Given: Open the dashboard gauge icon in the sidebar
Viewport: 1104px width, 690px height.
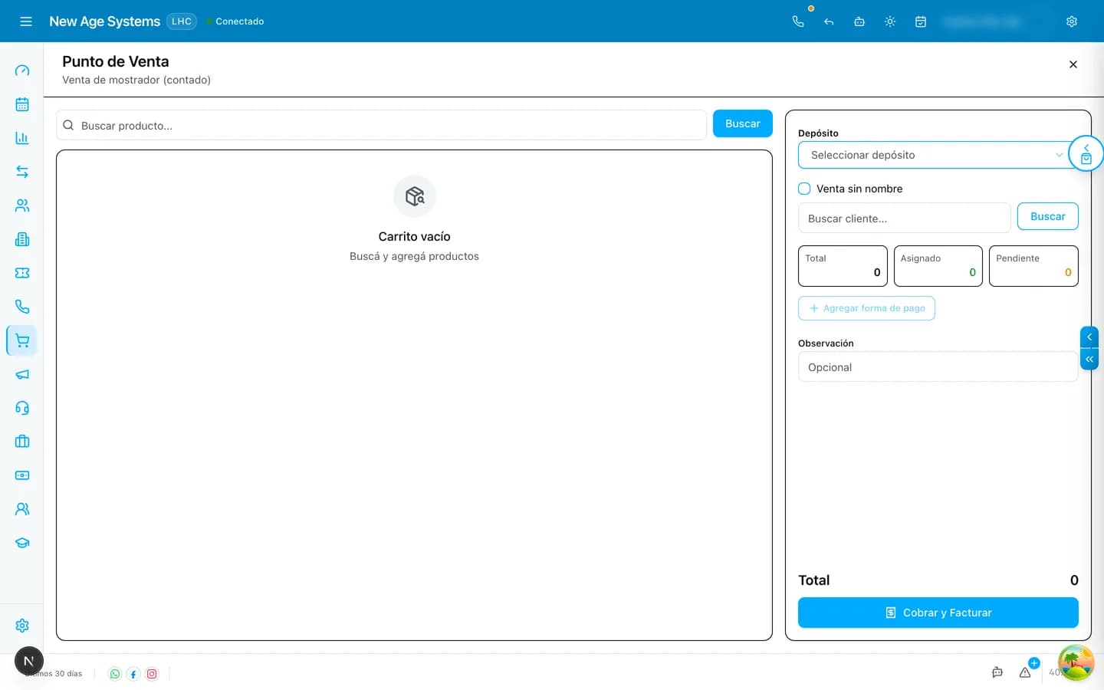Looking at the screenshot, I should pyautogui.click(x=22, y=71).
